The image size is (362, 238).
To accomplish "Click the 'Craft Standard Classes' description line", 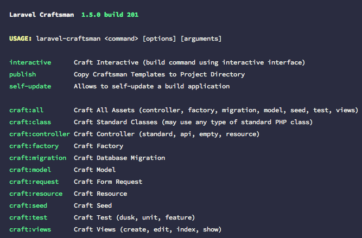I will (193, 122).
